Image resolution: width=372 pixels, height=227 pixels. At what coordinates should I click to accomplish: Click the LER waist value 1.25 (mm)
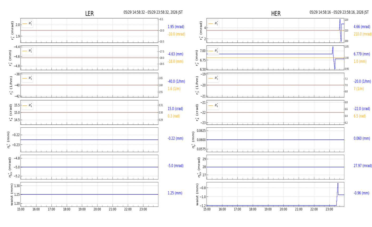pos(175,193)
